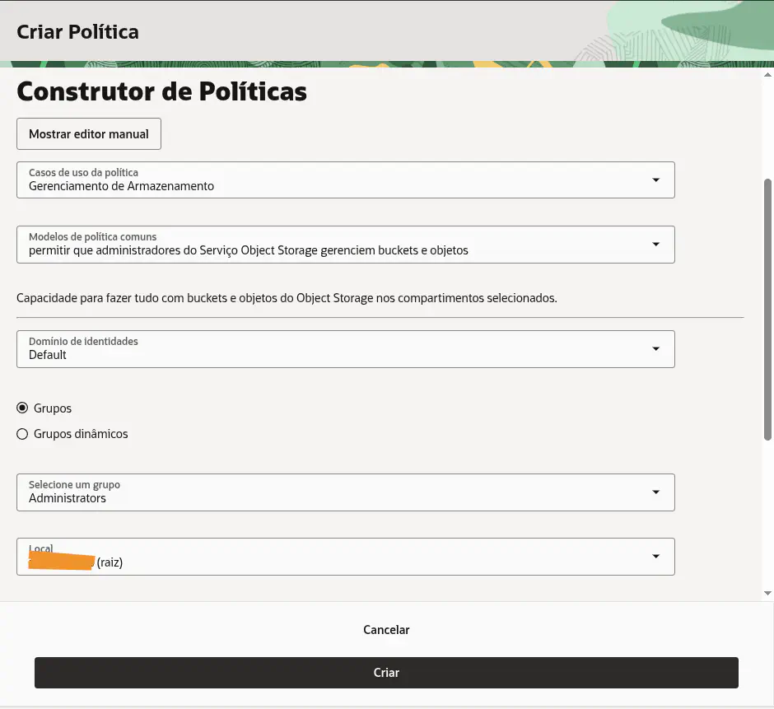Click the Criar button
Screen dimensions: 774x709
pos(386,673)
